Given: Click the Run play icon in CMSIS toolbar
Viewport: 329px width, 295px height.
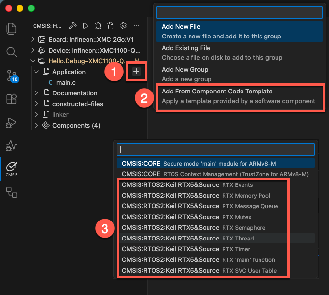Looking at the screenshot, I should tap(86, 26).
